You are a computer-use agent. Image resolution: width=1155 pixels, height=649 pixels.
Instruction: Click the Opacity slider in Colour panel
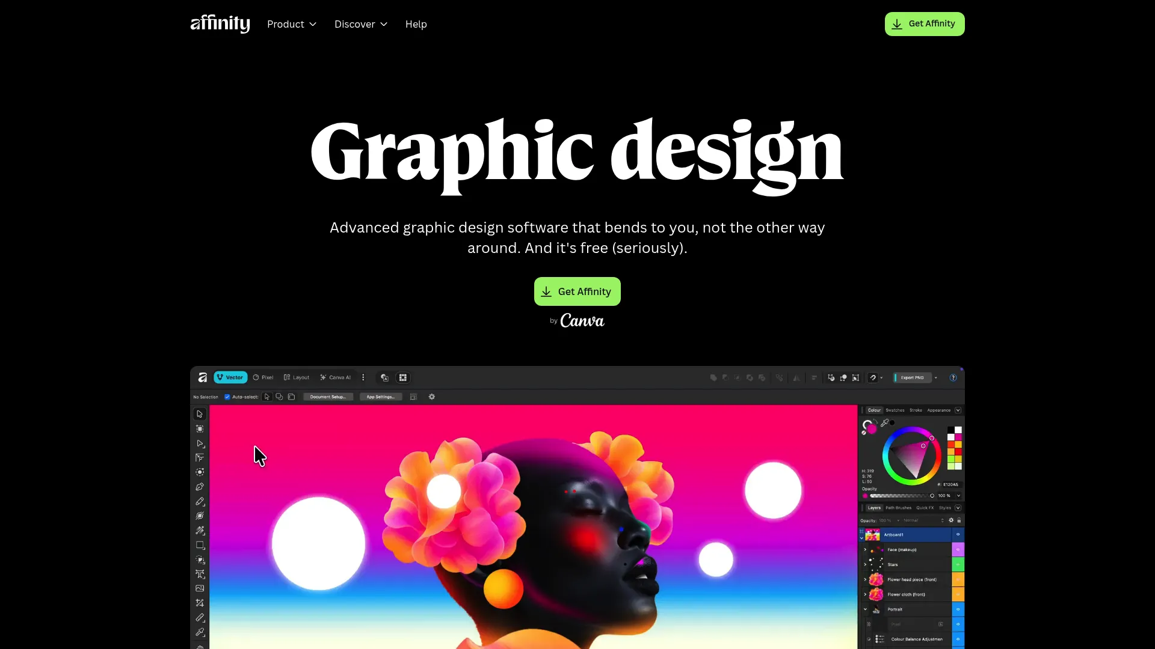pos(901,496)
